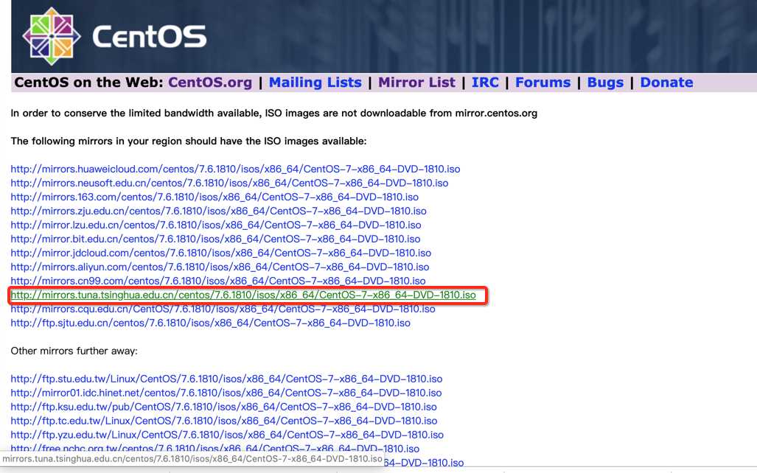
Task: Go to the Forums link
Action: click(x=543, y=83)
